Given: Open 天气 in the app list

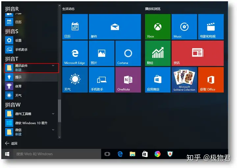Looking at the screenshot, I should (31, 95).
